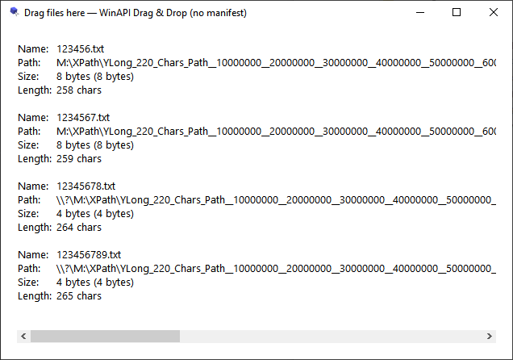Click the file name 1234567.txt
Viewport: 513px width, 360px height.
tap(83, 118)
